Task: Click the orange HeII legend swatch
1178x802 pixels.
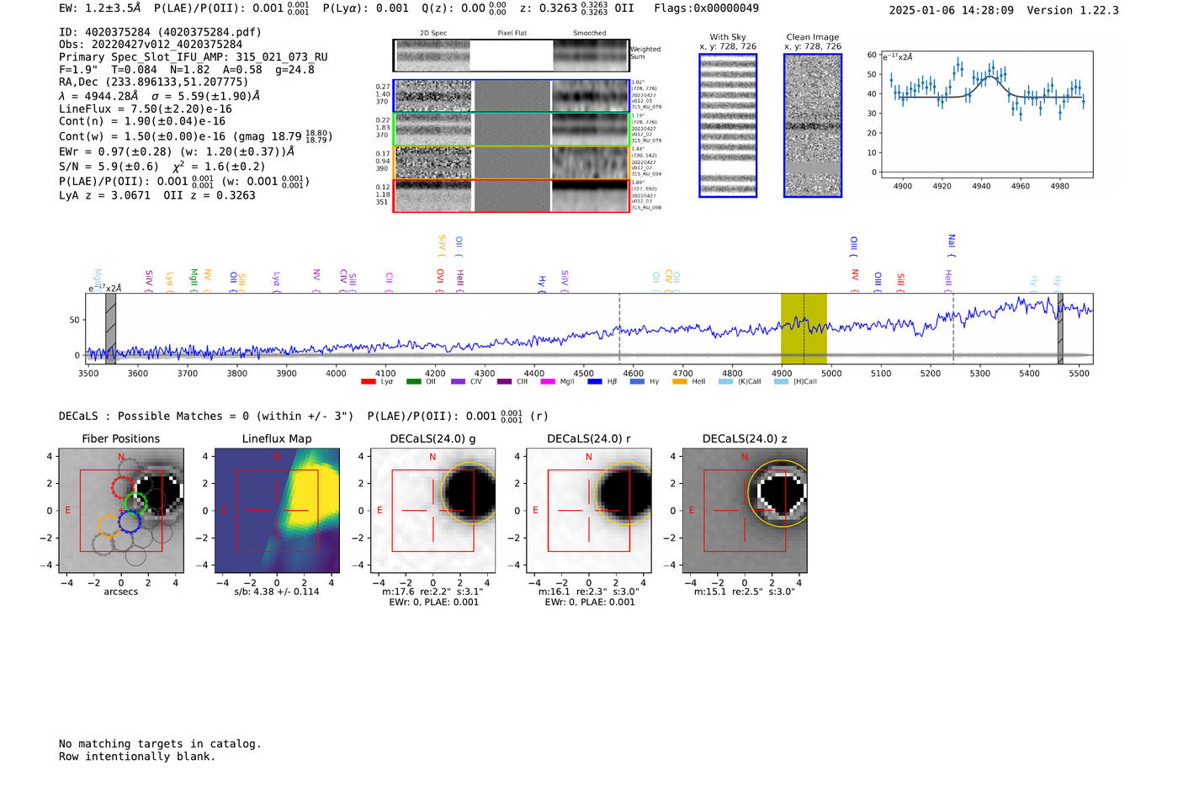Action: (680, 381)
